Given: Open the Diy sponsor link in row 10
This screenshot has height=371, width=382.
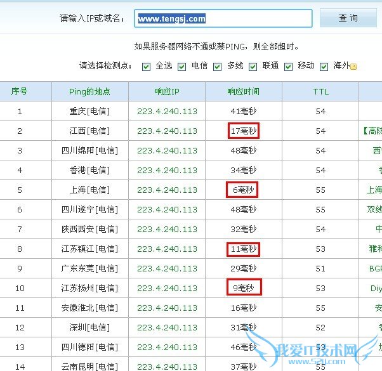Looking at the screenshot, I should (376, 289).
